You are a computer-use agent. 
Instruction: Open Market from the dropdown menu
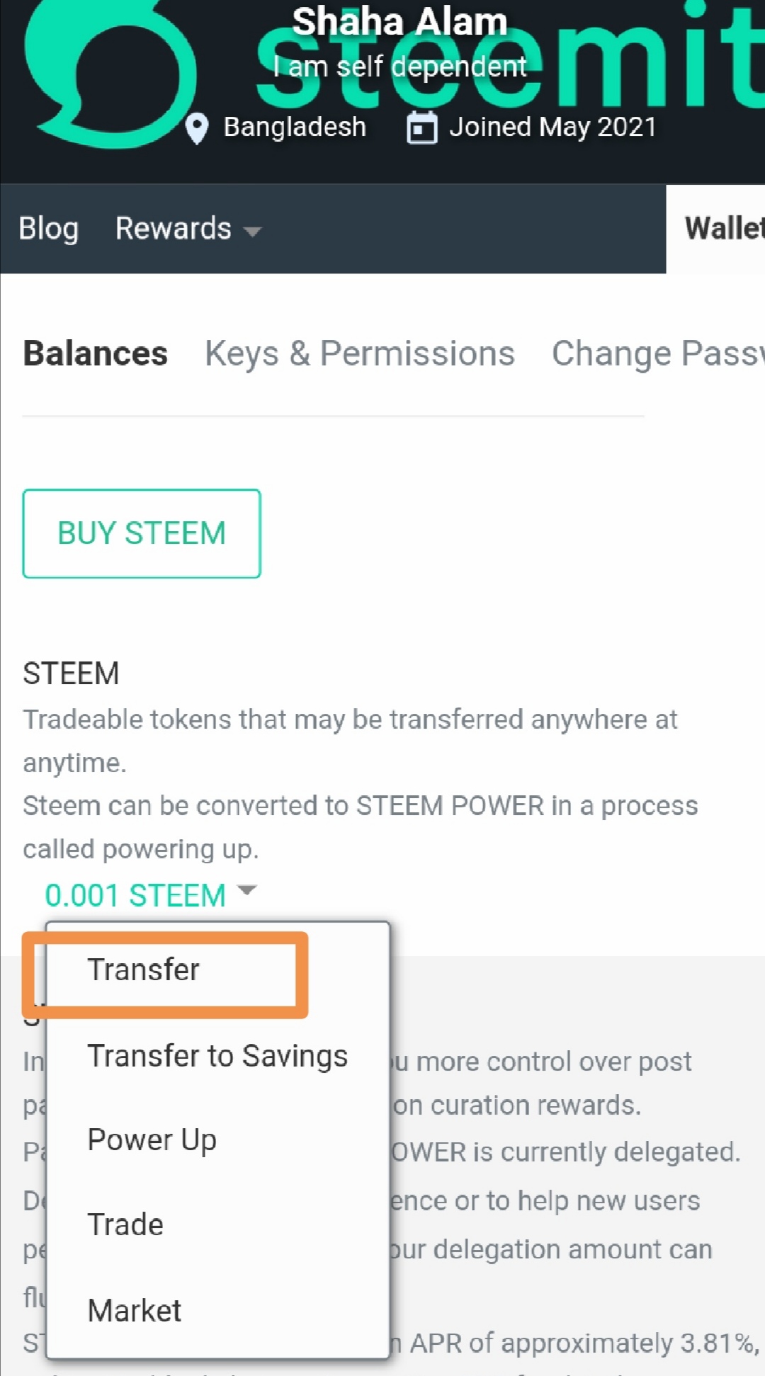tap(134, 1311)
